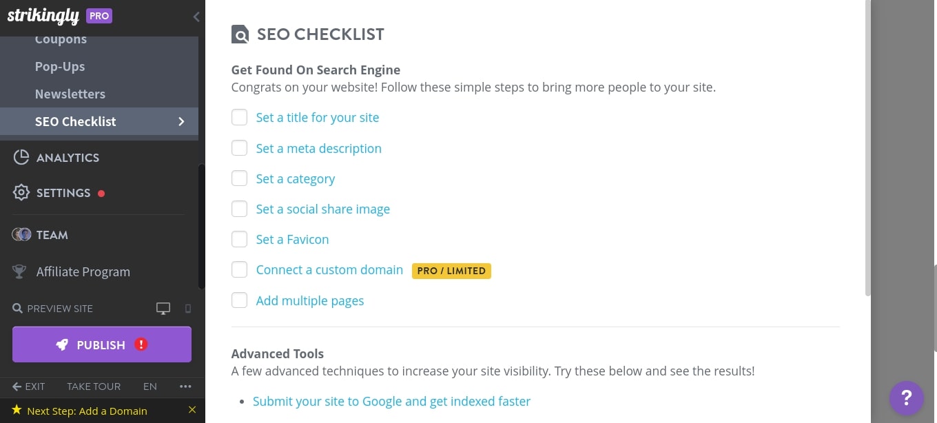Open help via the question mark bubble
The image size is (937, 423).
pos(906,398)
